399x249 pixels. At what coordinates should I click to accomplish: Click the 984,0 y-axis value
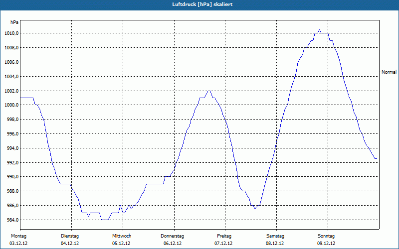(x=12, y=220)
